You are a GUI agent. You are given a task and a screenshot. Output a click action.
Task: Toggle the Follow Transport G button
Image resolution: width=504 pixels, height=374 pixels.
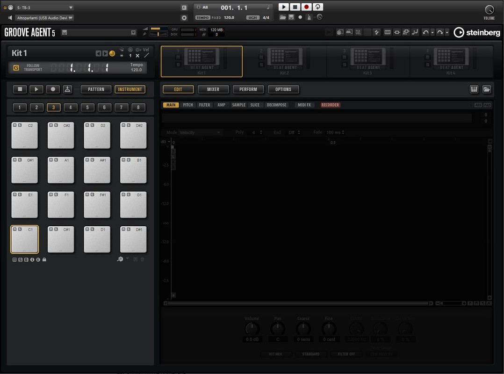[x=16, y=67]
